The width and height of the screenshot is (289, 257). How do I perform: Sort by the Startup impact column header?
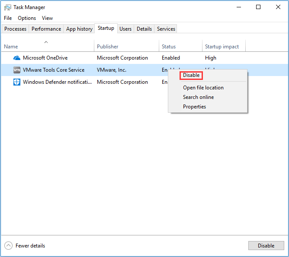pyautogui.click(x=224, y=47)
